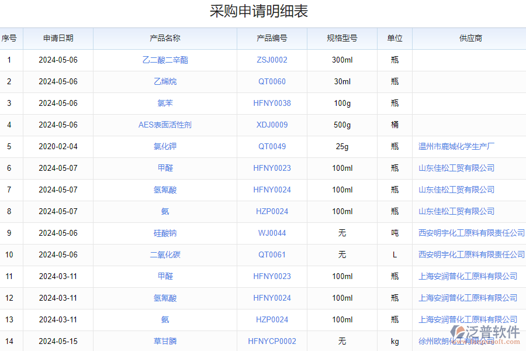Viewport: 526px width, 351px height.
Task: Open product link 二氧化碳
Action: coord(164,254)
